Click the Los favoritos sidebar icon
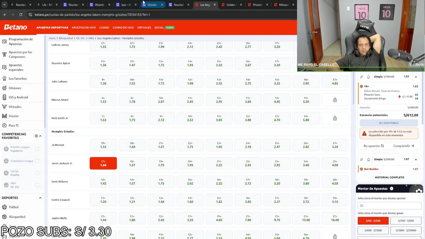Viewport: 425px width, 239px height. [x=4, y=79]
